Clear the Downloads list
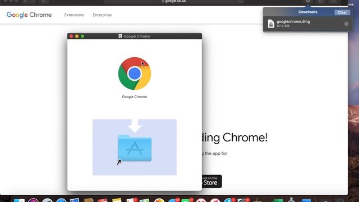 coord(342,12)
